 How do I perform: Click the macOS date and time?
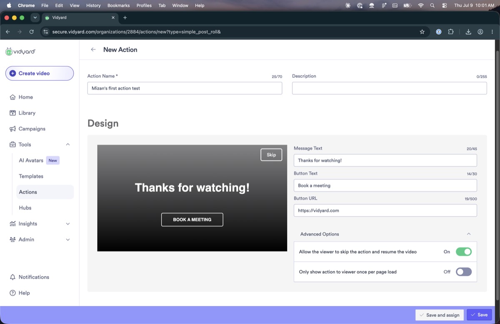[x=474, y=5]
